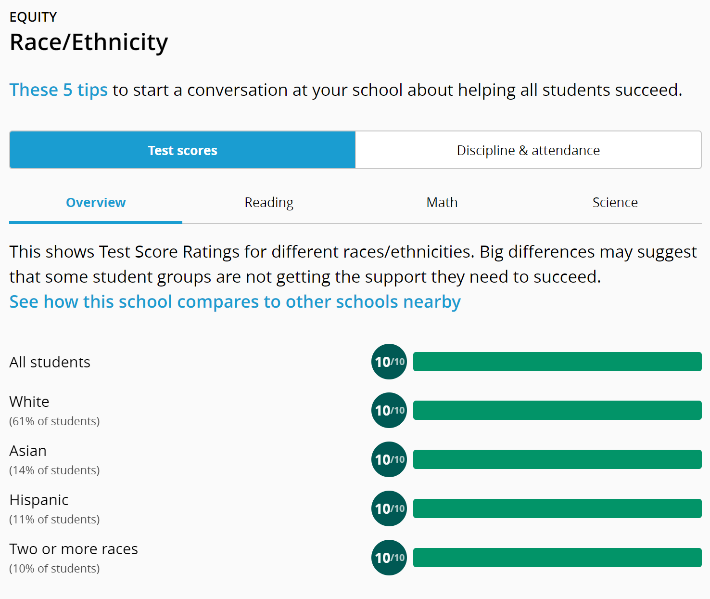Click the Hispanic students green score bar

557,508
